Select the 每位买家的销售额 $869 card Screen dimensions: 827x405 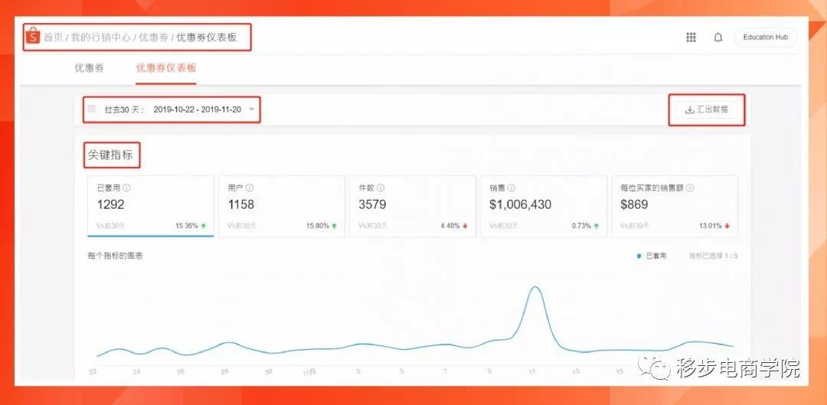[x=675, y=206]
